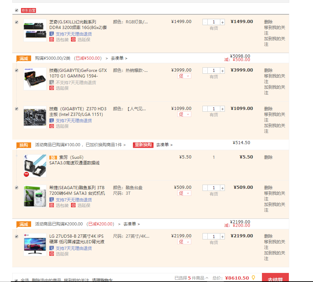Click 选延保 warranty icon for Z370 motherboard
The image size is (313, 282).
(x=51, y=126)
